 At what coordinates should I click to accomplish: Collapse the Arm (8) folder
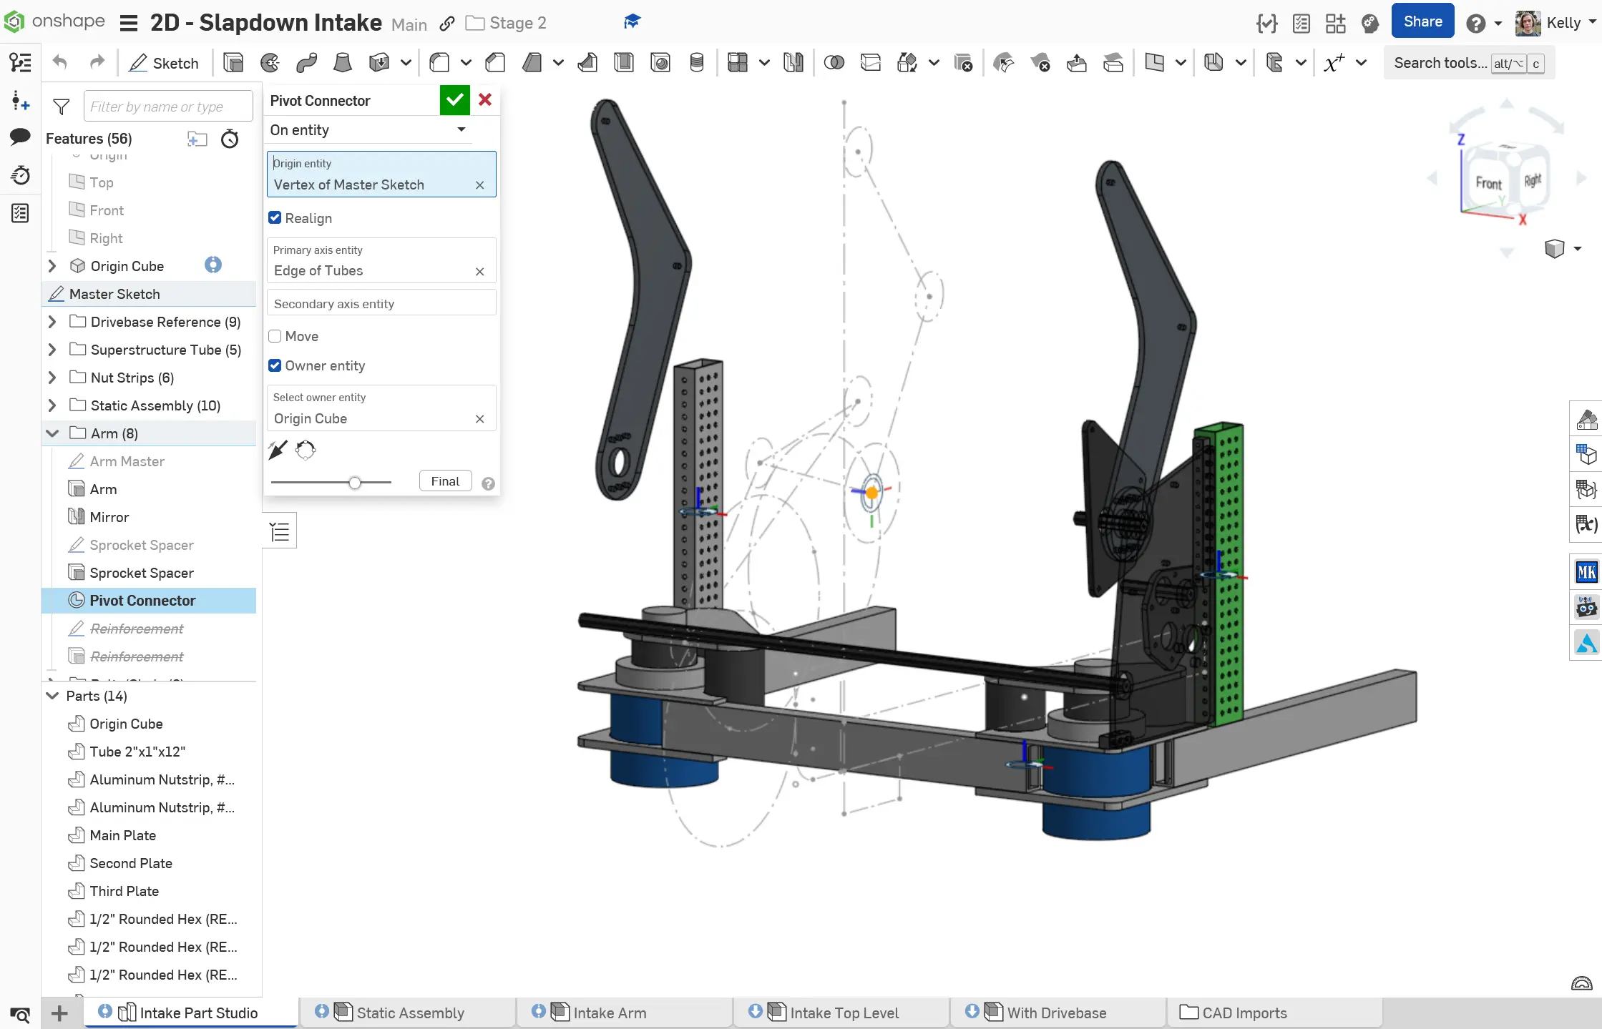click(x=52, y=433)
